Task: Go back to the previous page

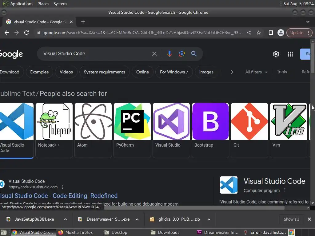Action: [7, 33]
